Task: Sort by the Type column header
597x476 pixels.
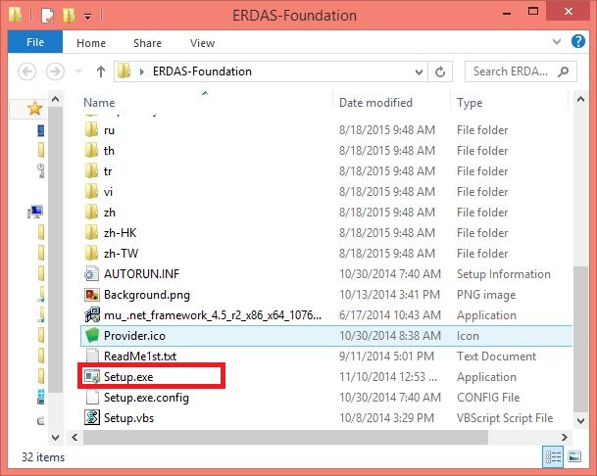Action: pos(470,103)
